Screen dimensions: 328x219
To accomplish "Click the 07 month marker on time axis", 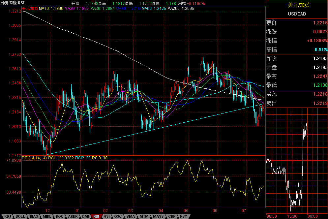I will (x=244, y=211).
